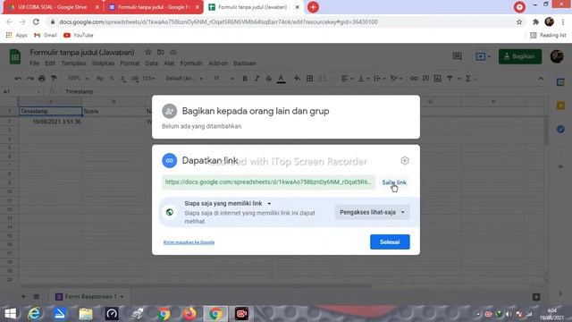Add a new sheet with plus icon
Image resolution: width=572 pixels, height=322 pixels.
[23, 296]
